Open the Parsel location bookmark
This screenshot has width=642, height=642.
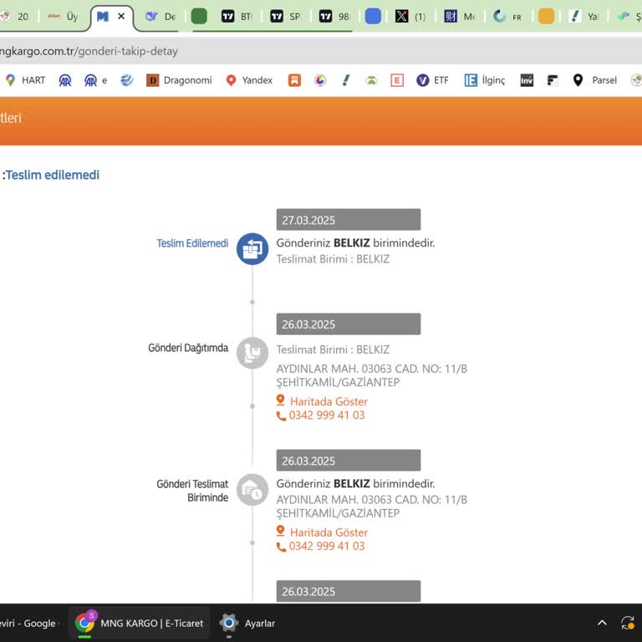click(x=595, y=80)
